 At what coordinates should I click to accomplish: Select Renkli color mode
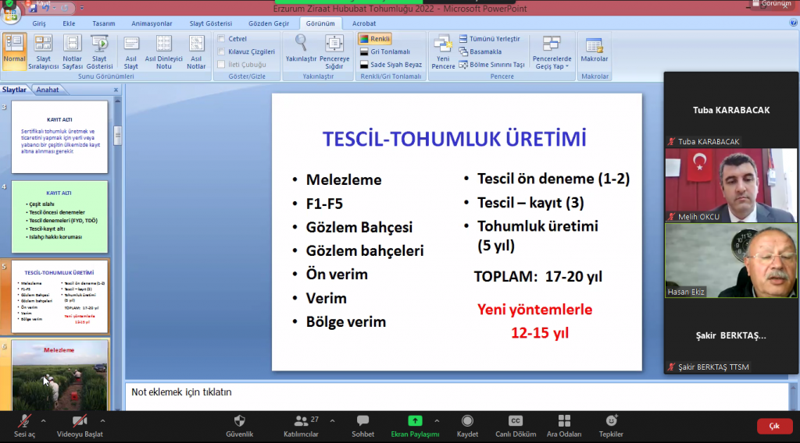(x=375, y=38)
